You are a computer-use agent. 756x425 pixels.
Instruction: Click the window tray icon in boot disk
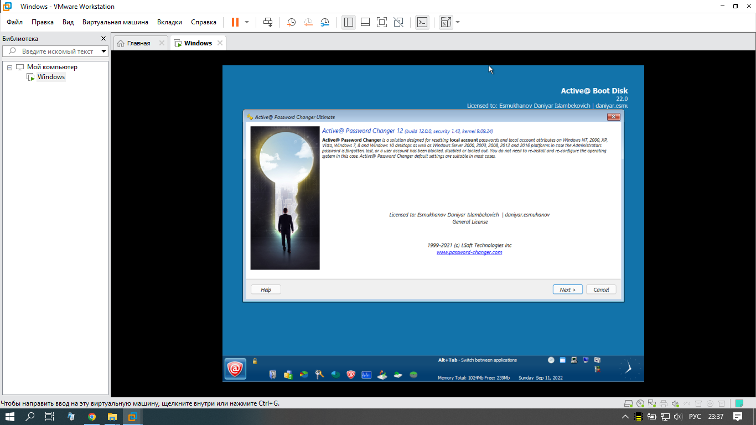[563, 360]
